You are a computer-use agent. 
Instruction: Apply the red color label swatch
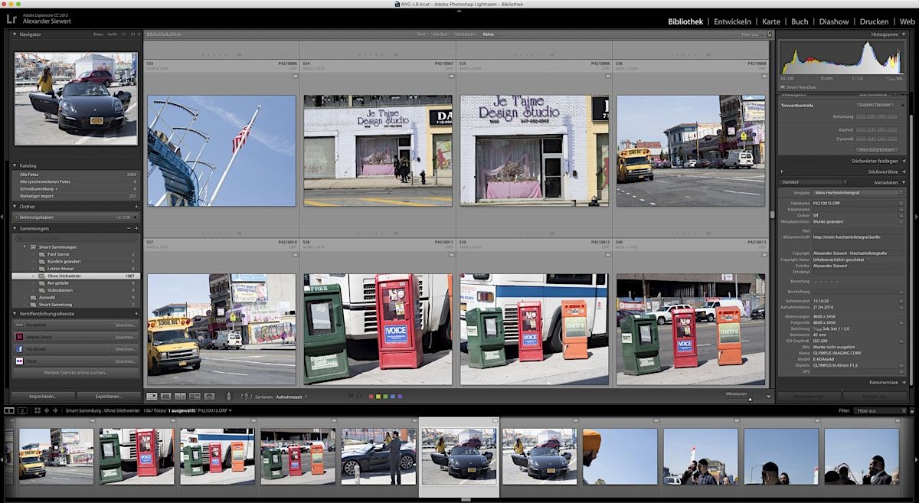click(x=371, y=397)
